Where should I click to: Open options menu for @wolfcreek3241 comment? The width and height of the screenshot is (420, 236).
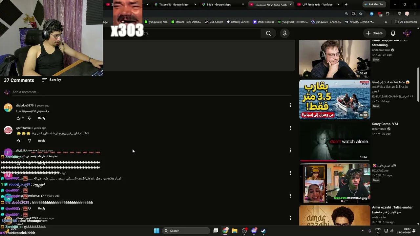[290, 218]
